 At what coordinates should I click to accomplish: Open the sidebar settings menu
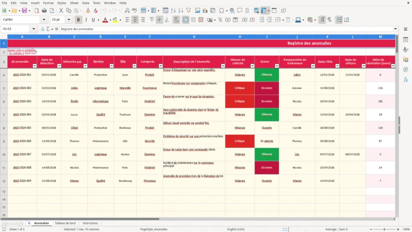pos(406,29)
